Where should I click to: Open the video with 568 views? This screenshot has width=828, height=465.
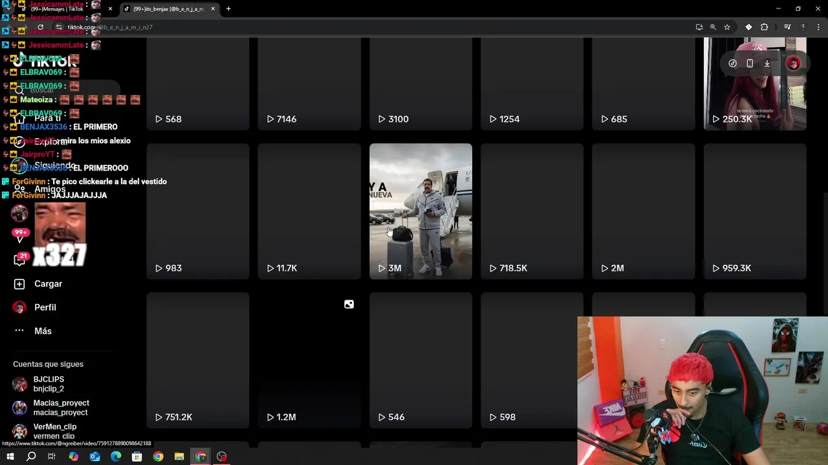click(198, 84)
